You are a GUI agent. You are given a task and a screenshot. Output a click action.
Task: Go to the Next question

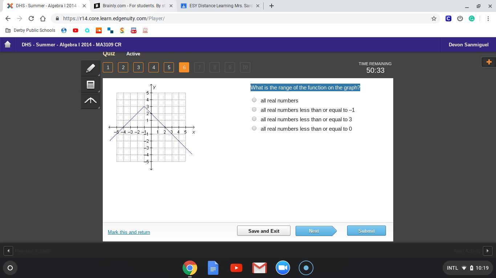(x=316, y=231)
